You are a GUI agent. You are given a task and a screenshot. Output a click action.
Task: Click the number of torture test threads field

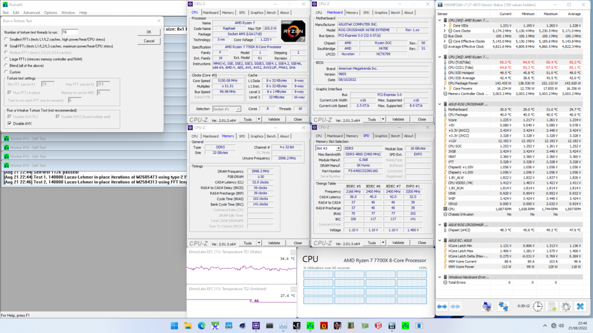point(69,32)
